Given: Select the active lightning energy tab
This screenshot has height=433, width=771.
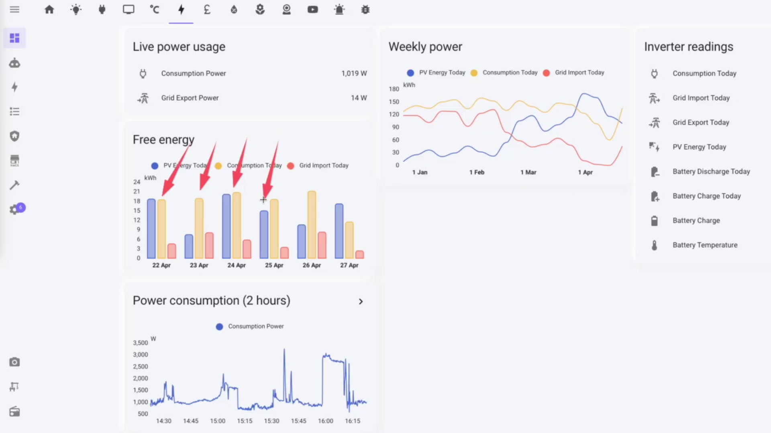Looking at the screenshot, I should coord(181,9).
